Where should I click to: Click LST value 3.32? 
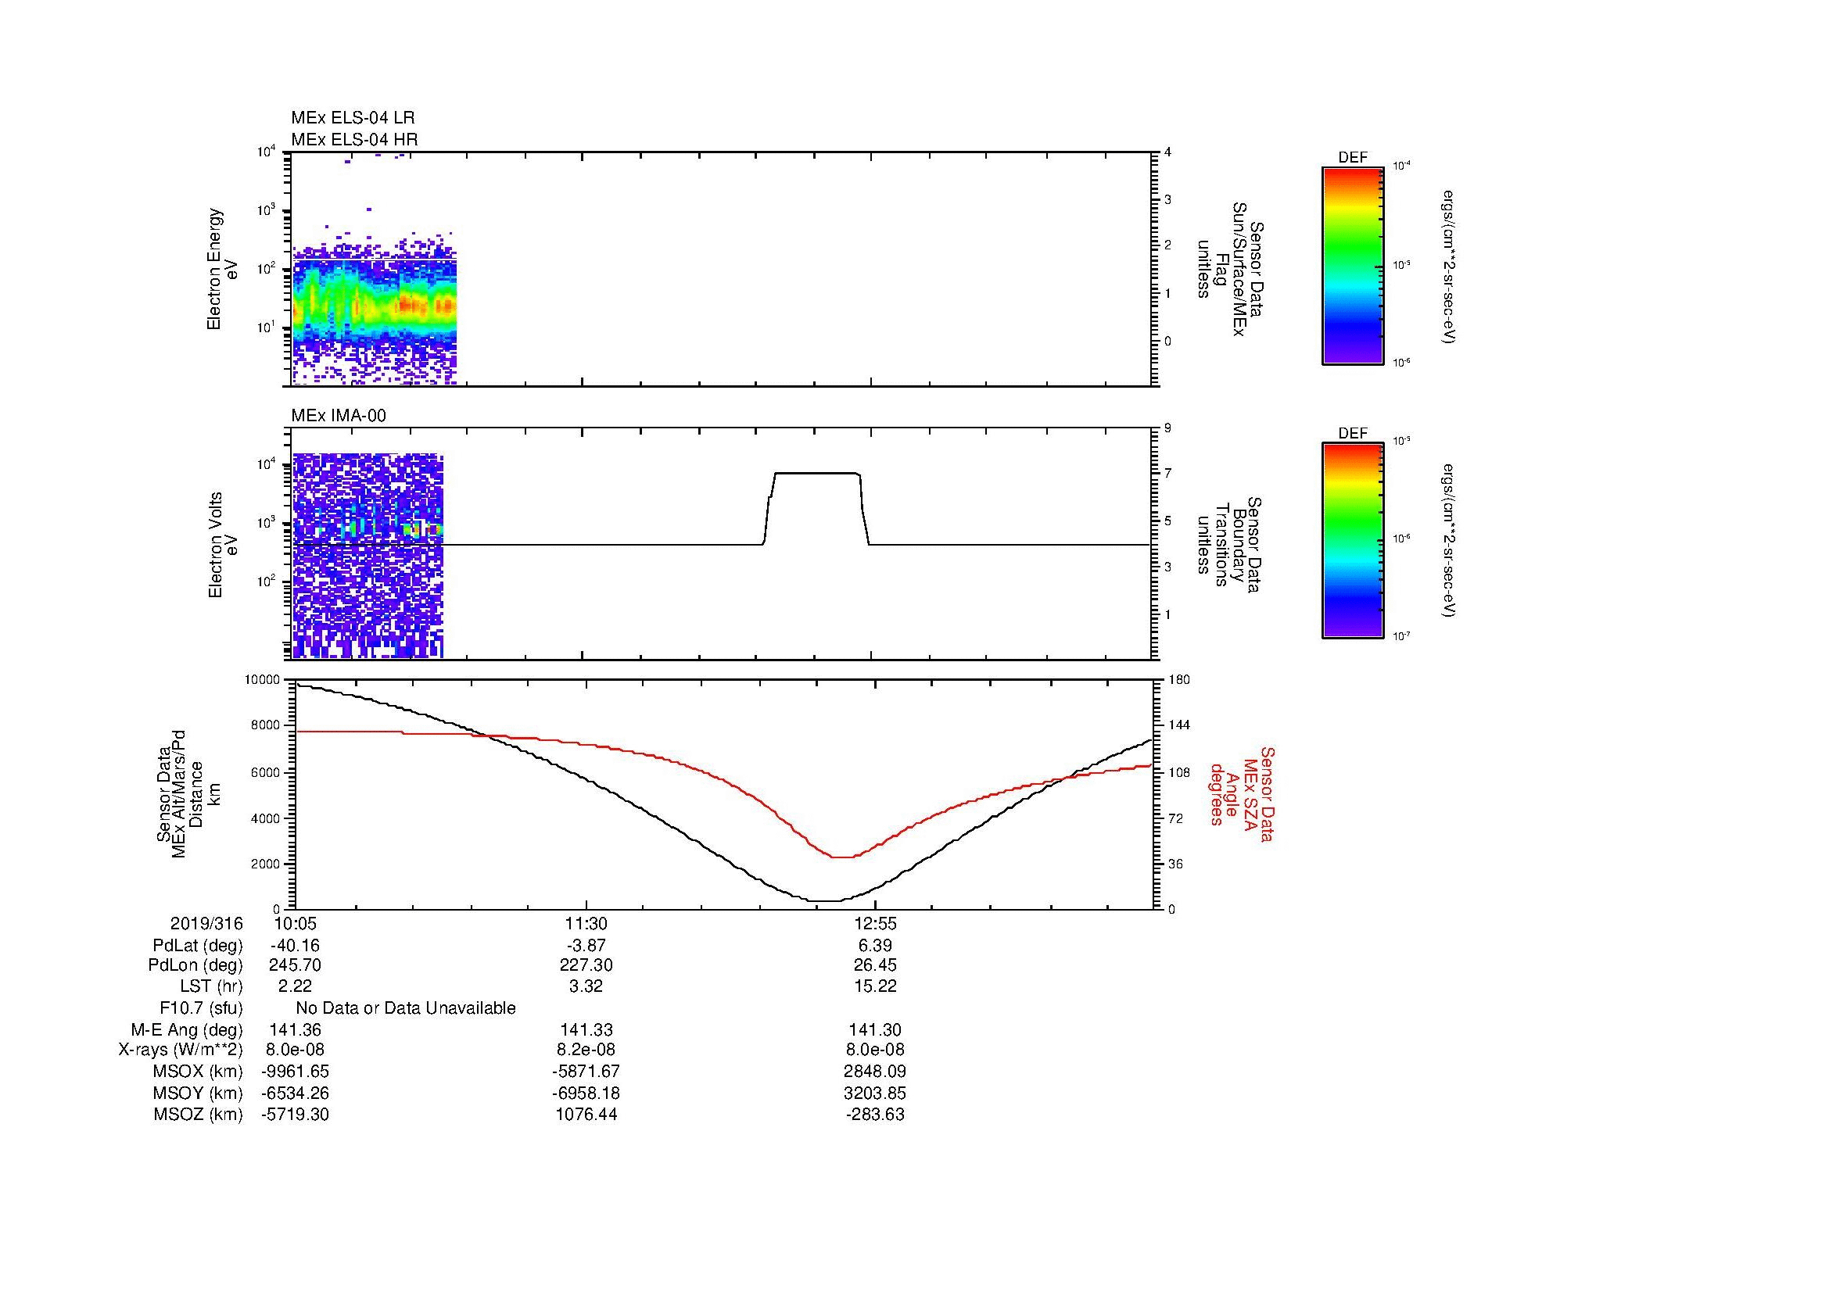(586, 986)
